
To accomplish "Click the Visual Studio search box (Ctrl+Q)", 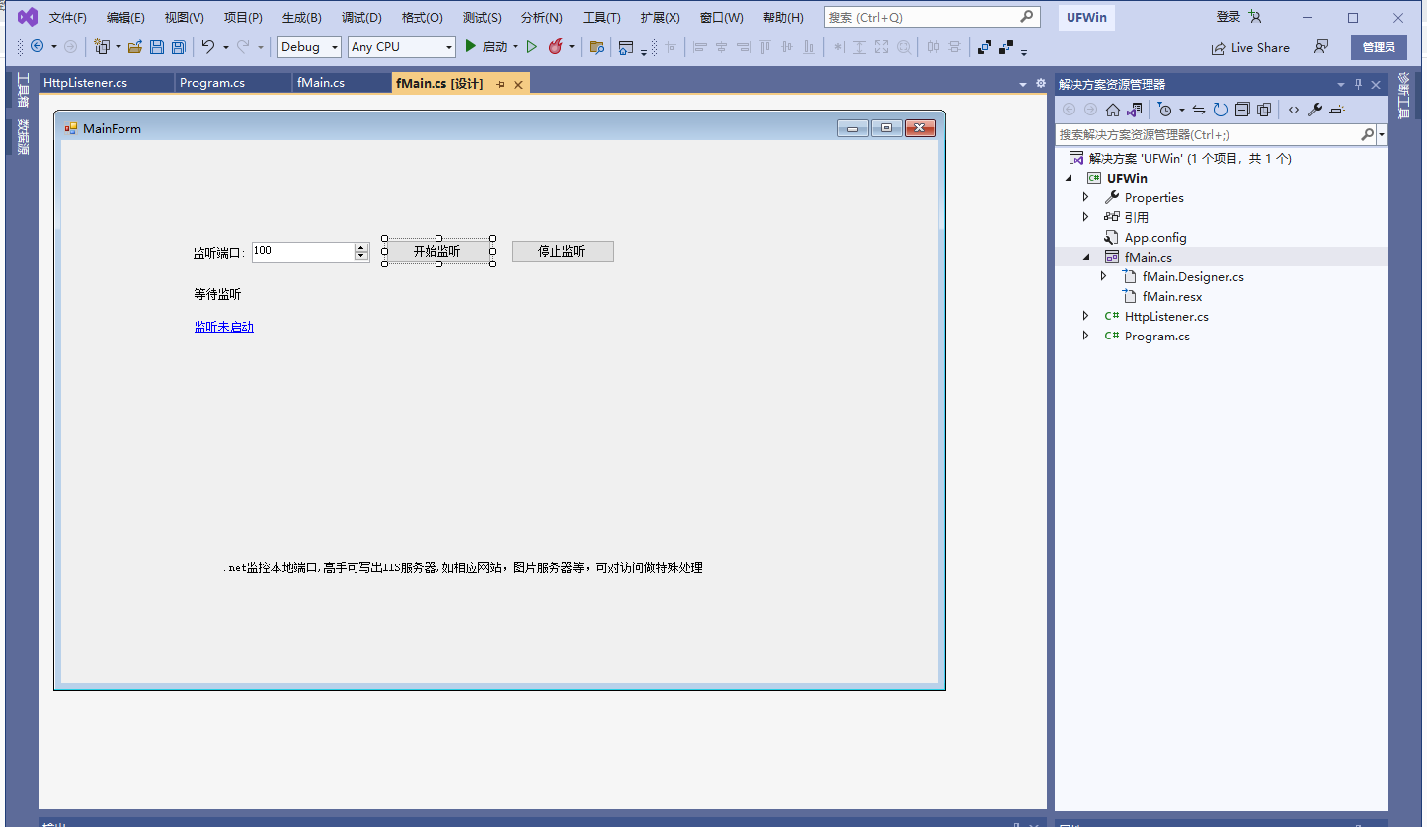I will 932,17.
